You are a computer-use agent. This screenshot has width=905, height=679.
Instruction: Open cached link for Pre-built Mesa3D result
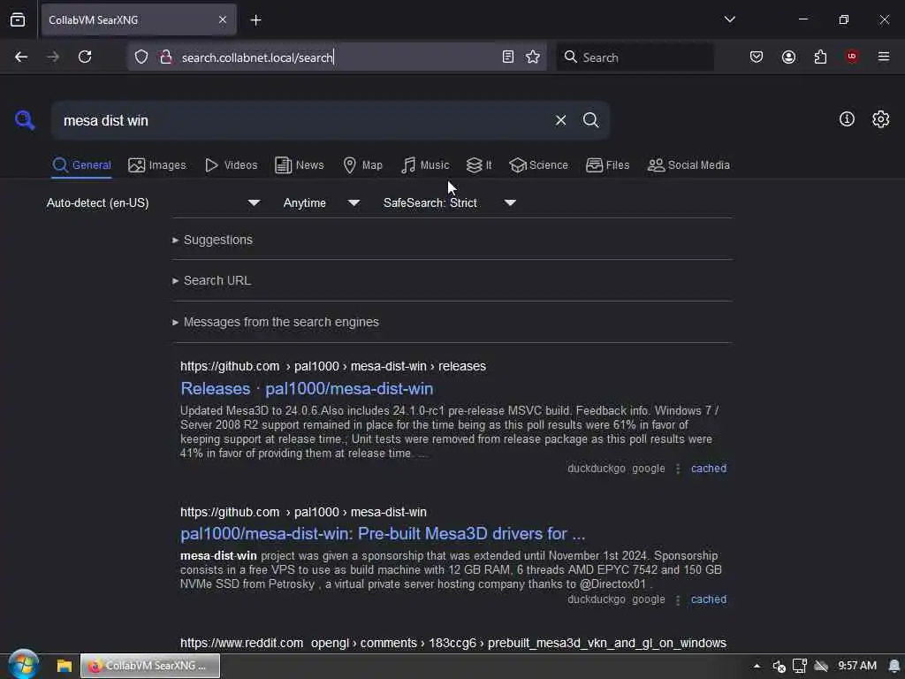pyautogui.click(x=709, y=599)
